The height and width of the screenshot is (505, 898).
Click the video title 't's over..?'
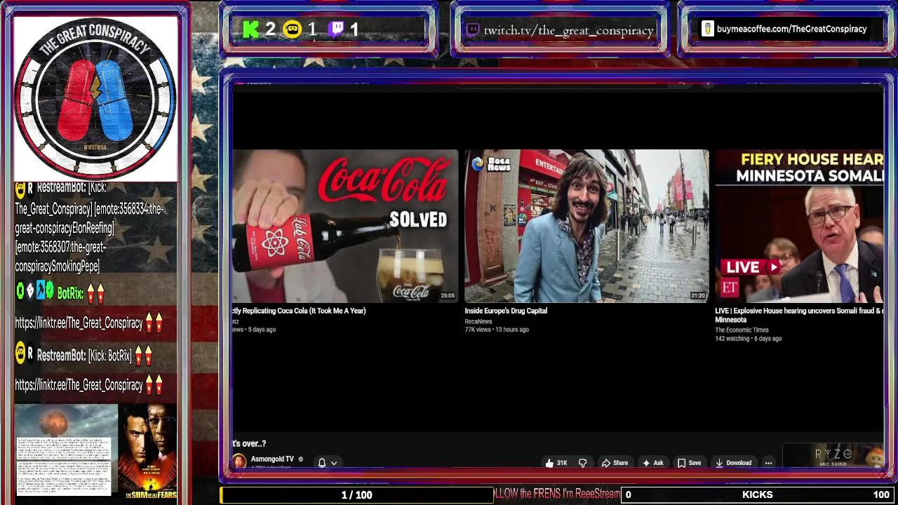(249, 443)
